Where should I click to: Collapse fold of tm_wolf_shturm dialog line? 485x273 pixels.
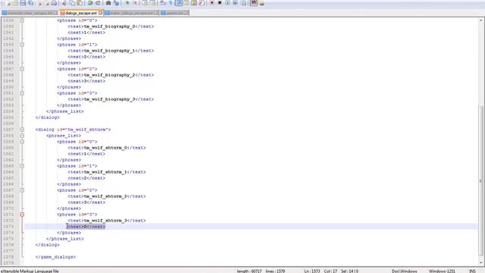(22, 130)
